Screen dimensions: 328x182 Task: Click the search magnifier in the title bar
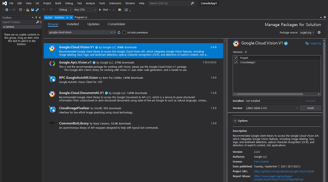coord(192,3)
